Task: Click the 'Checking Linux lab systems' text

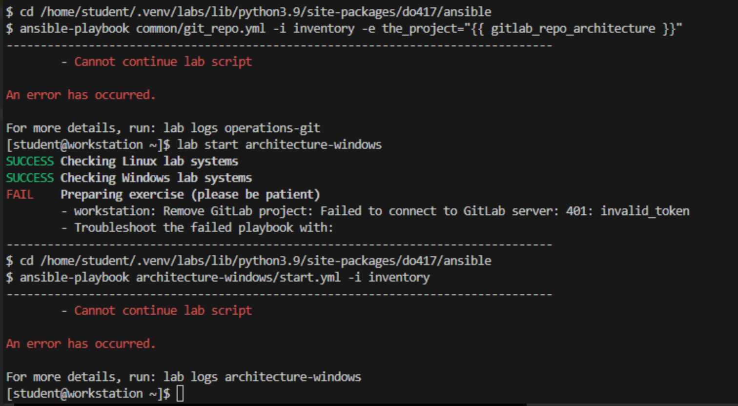Action: point(149,161)
